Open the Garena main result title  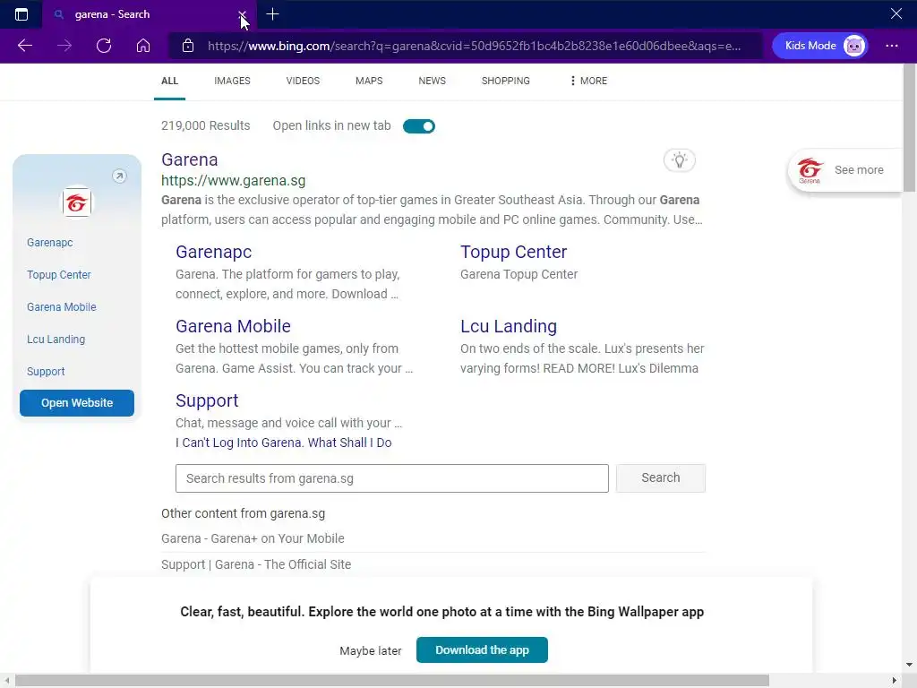pos(190,159)
